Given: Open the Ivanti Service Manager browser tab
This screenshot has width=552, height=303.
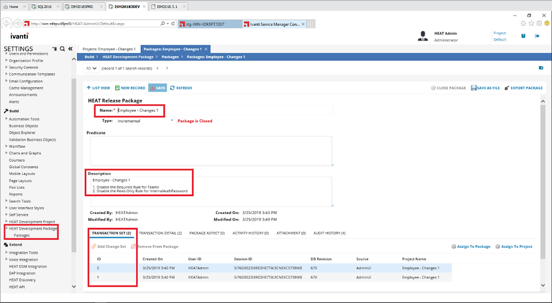Looking at the screenshot, I should click(275, 24).
